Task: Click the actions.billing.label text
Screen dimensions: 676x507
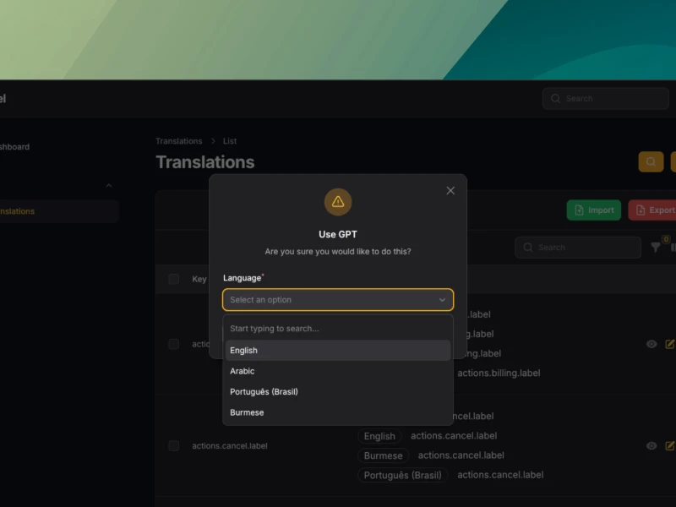Action: [x=499, y=373]
